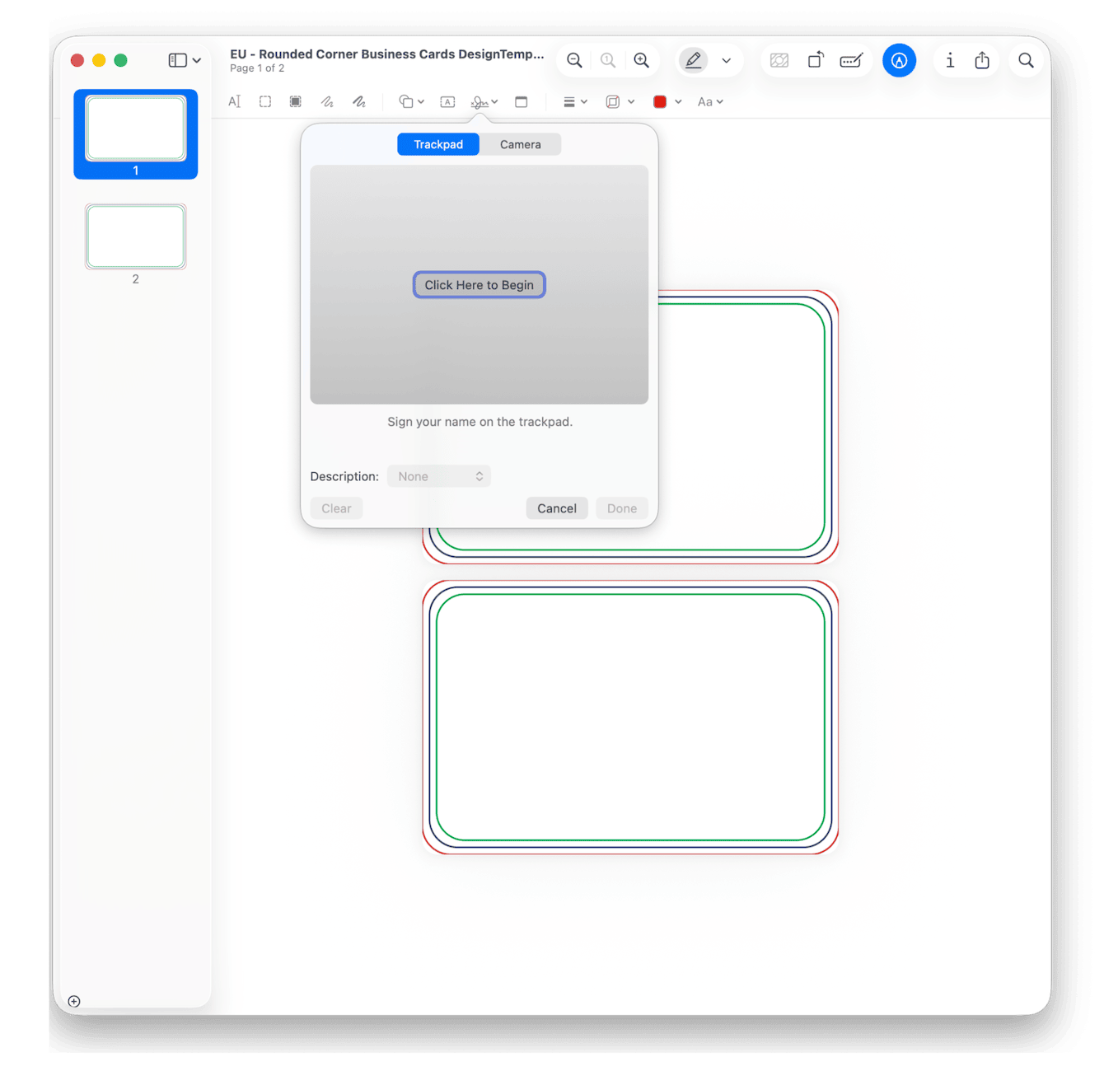Select page 2 thumbnail in the sidebar
The height and width of the screenshot is (1085, 1104).
click(134, 236)
